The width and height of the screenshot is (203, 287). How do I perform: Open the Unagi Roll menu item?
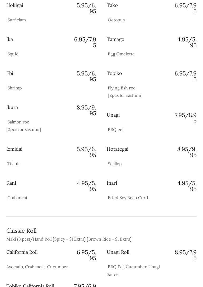(x=118, y=252)
